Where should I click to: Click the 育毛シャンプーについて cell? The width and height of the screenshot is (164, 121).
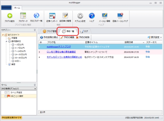(x=96, y=52)
